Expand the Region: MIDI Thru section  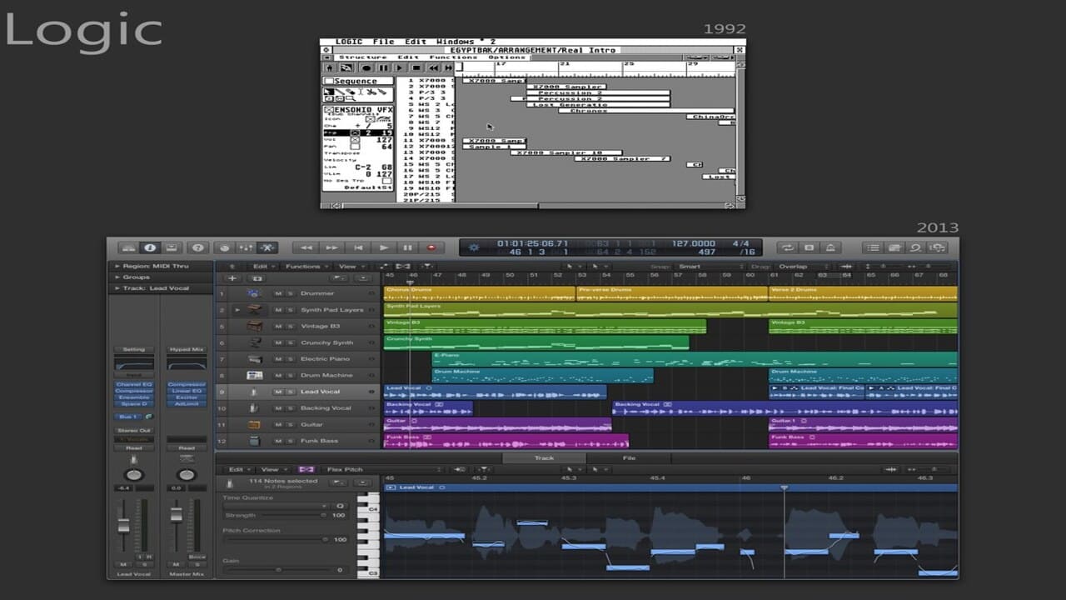point(116,266)
